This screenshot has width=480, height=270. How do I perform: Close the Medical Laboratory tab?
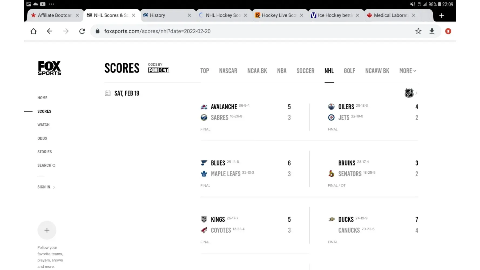pos(414,15)
